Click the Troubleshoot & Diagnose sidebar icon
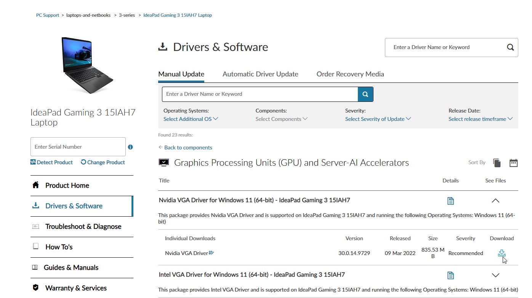This screenshot has width=532, height=298. click(35, 226)
